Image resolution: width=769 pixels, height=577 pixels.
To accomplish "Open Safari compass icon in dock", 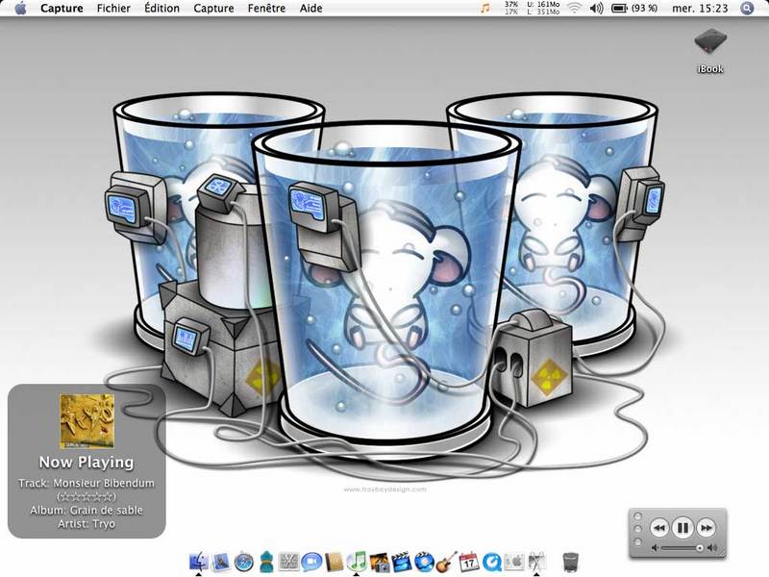I will [244, 562].
